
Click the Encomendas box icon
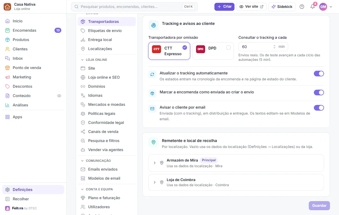[8, 30]
